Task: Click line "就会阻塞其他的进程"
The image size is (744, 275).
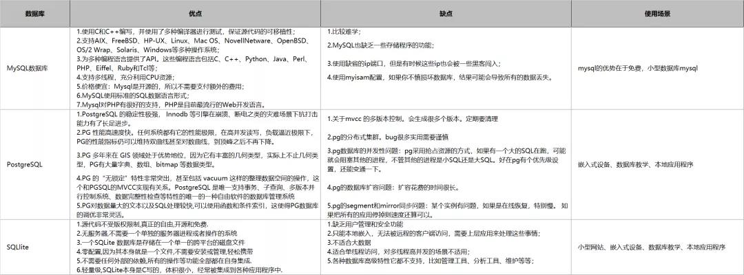Action: click(443, 160)
